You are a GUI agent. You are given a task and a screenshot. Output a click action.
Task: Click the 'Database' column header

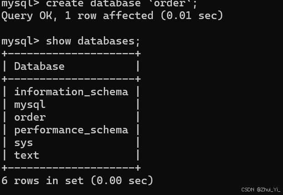click(39, 66)
